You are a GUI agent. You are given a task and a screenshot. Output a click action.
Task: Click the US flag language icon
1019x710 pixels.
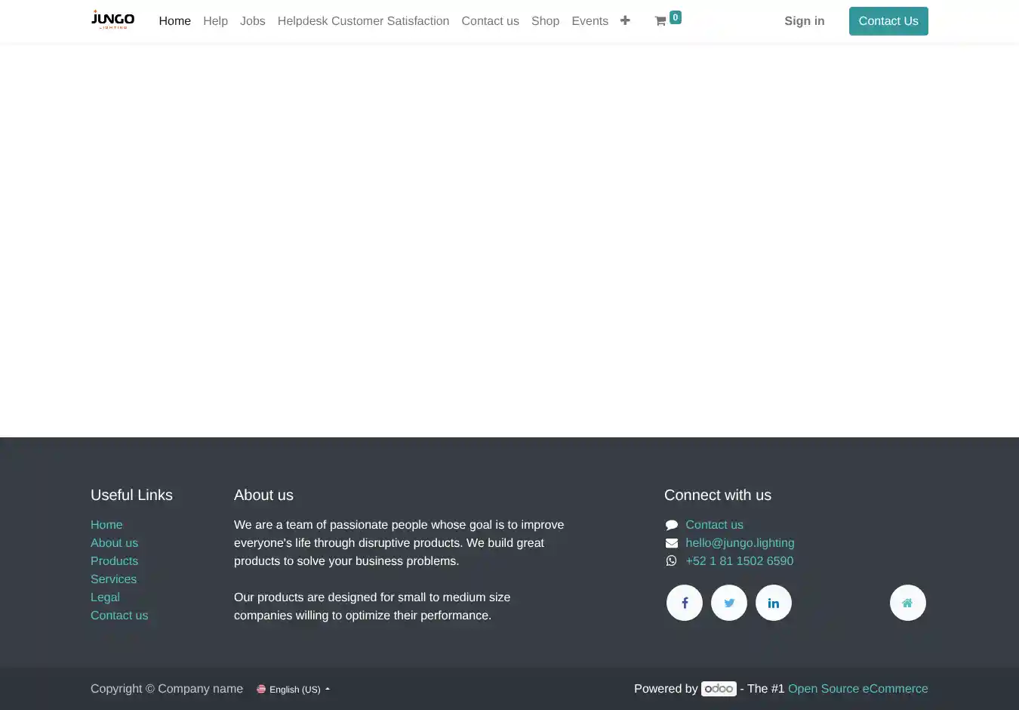pos(261,689)
